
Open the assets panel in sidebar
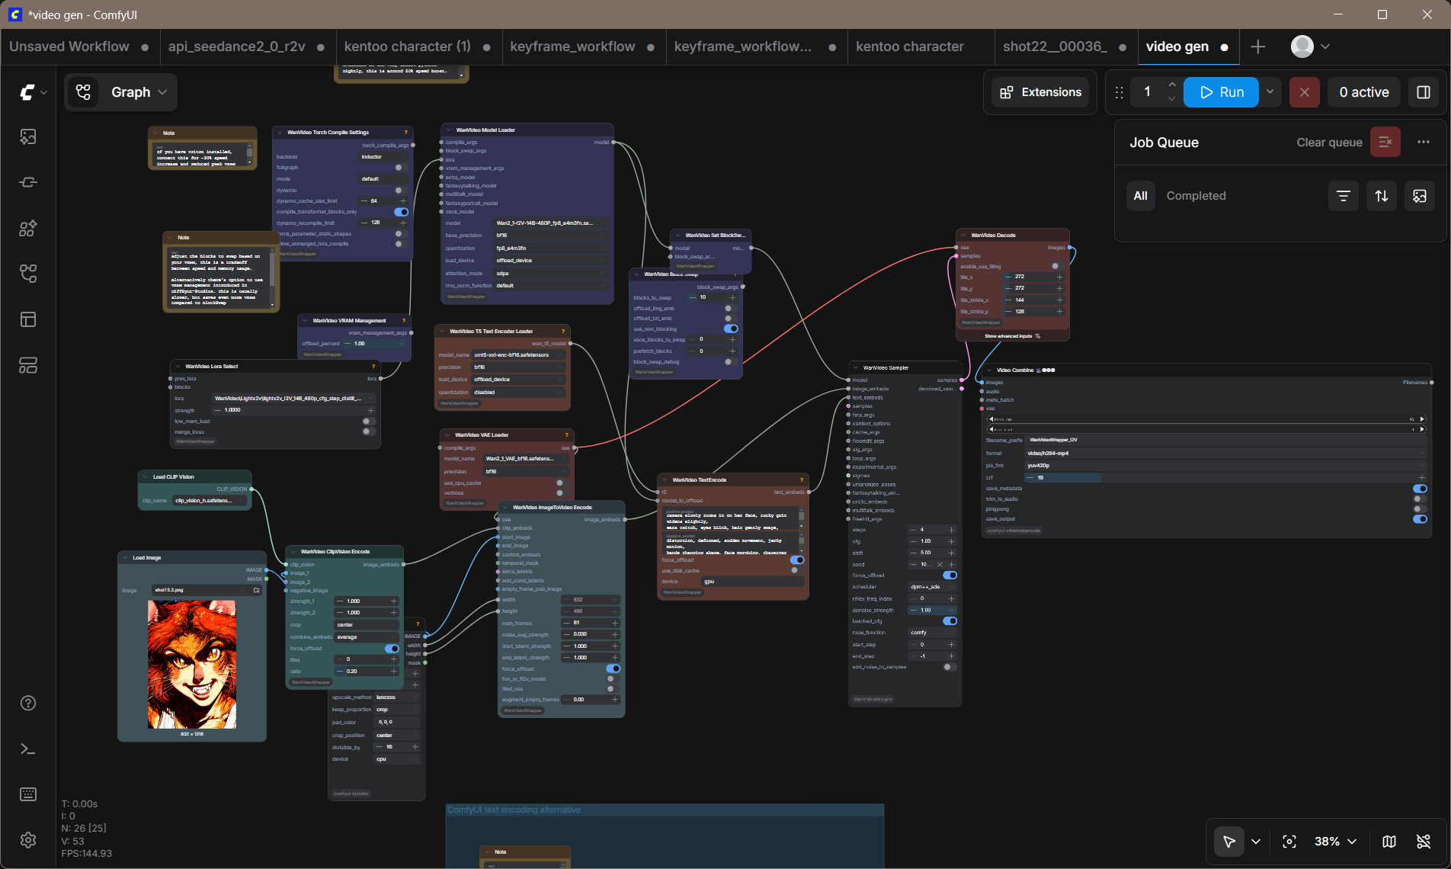pos(28,136)
